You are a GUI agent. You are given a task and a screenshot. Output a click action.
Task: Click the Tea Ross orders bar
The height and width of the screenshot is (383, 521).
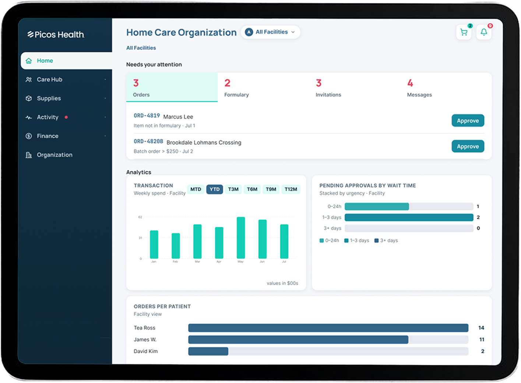point(328,328)
